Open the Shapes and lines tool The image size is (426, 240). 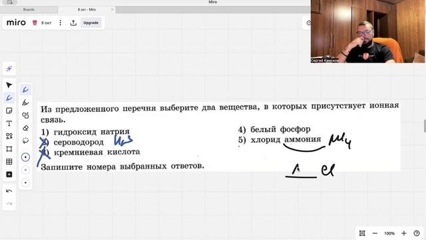(9, 136)
